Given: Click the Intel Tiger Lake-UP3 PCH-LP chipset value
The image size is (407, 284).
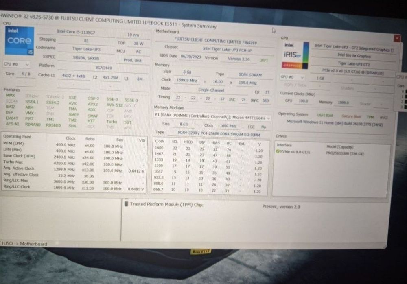Looking at the screenshot, I should (x=227, y=49).
